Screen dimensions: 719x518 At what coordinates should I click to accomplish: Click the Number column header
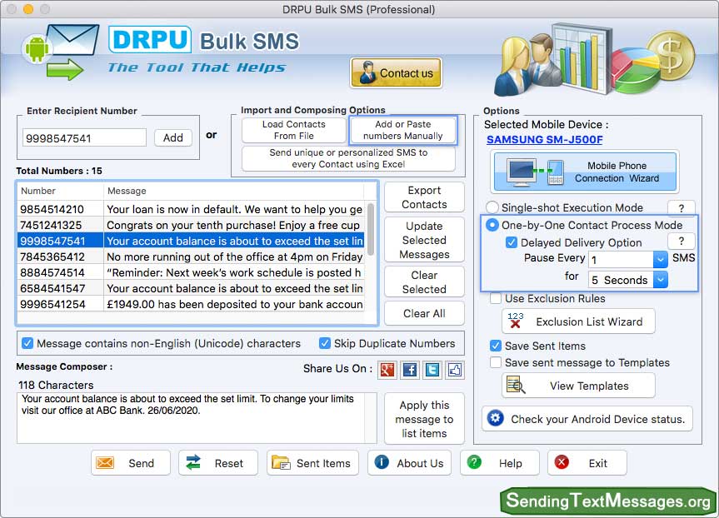[x=60, y=191]
